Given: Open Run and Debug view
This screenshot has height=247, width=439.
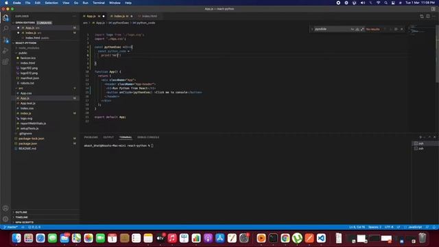Looking at the screenshot, I should [x=5, y=51].
